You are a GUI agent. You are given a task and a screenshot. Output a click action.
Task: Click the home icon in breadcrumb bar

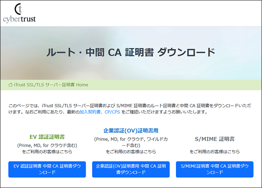[10, 85]
